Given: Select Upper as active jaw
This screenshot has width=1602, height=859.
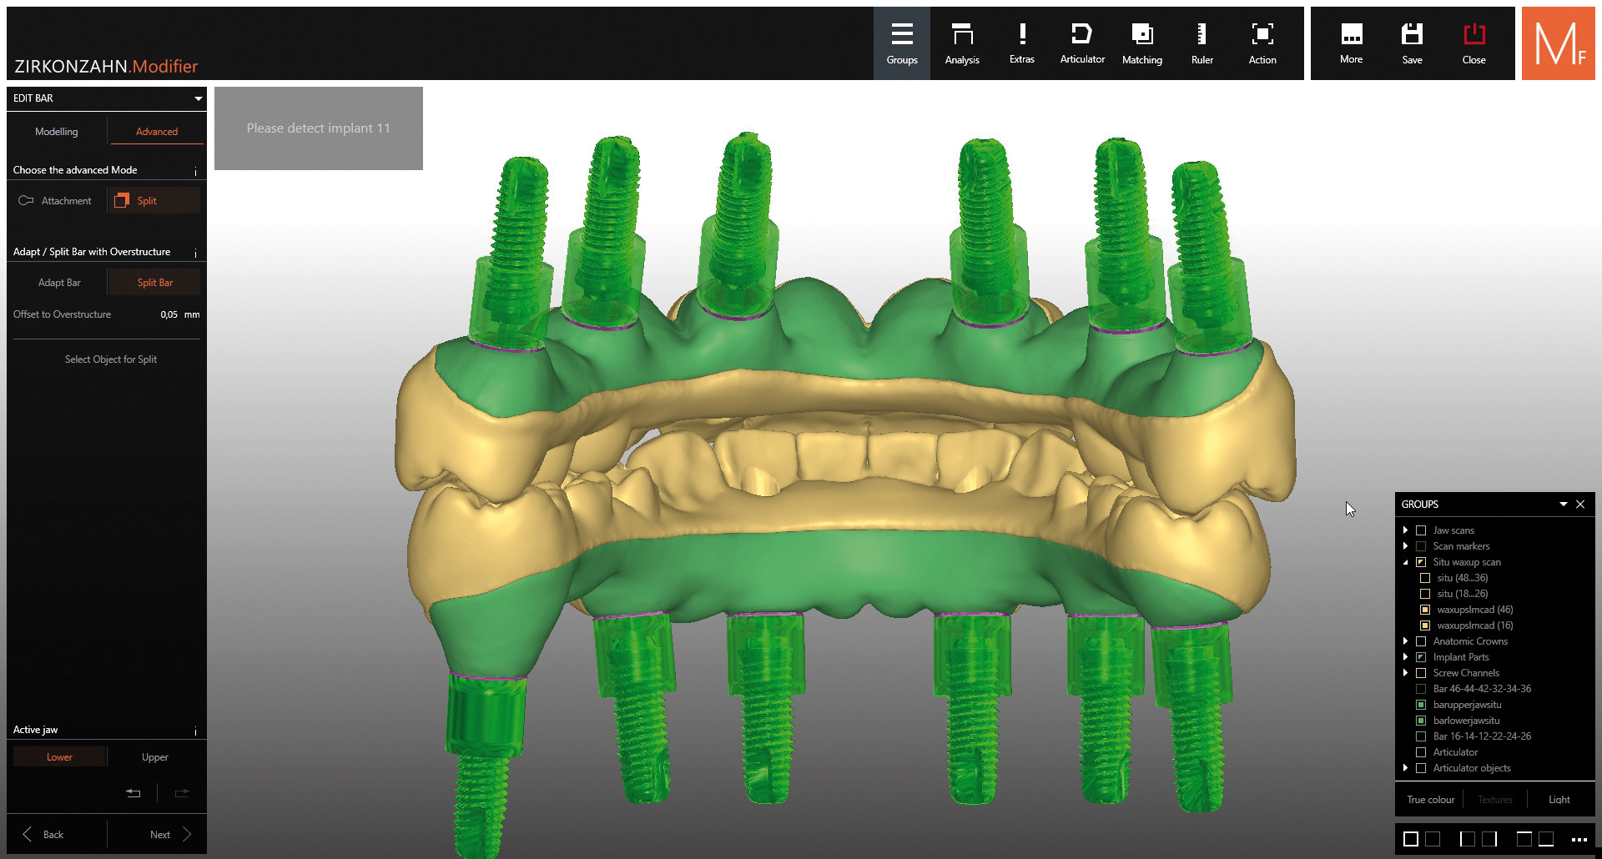Looking at the screenshot, I should coord(154,757).
